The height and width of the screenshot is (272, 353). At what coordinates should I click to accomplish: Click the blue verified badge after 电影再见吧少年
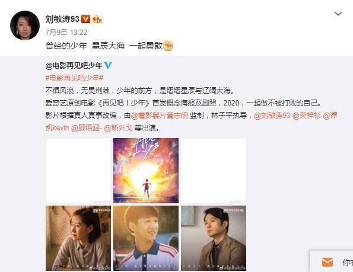[108, 65]
